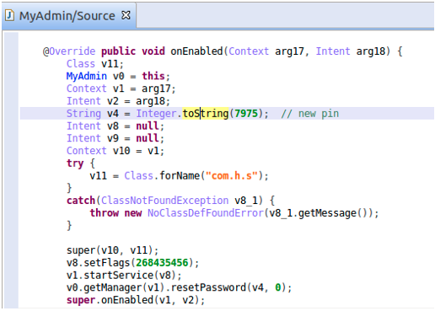Click the "// new pin" comment

pos(310,114)
